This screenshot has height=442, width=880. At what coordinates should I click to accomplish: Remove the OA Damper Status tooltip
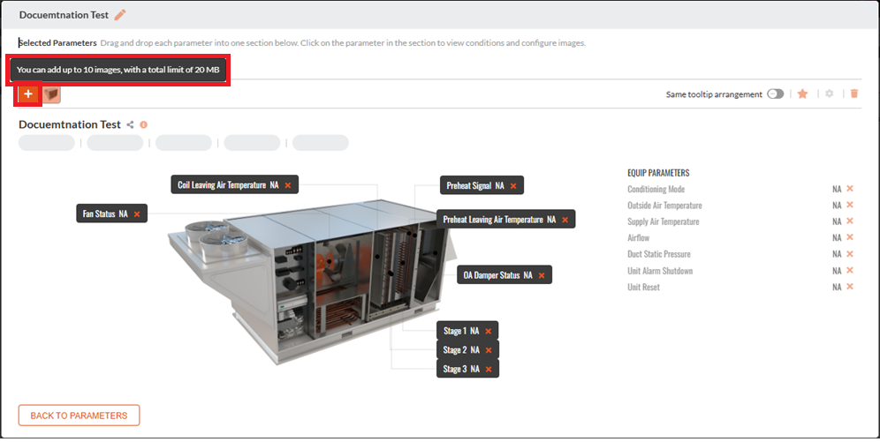542,275
